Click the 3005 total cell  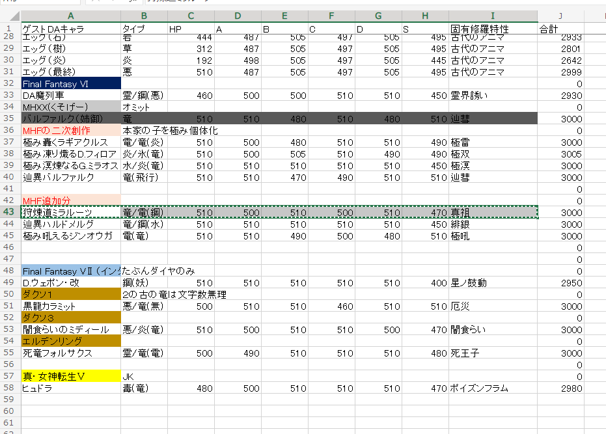click(560, 154)
